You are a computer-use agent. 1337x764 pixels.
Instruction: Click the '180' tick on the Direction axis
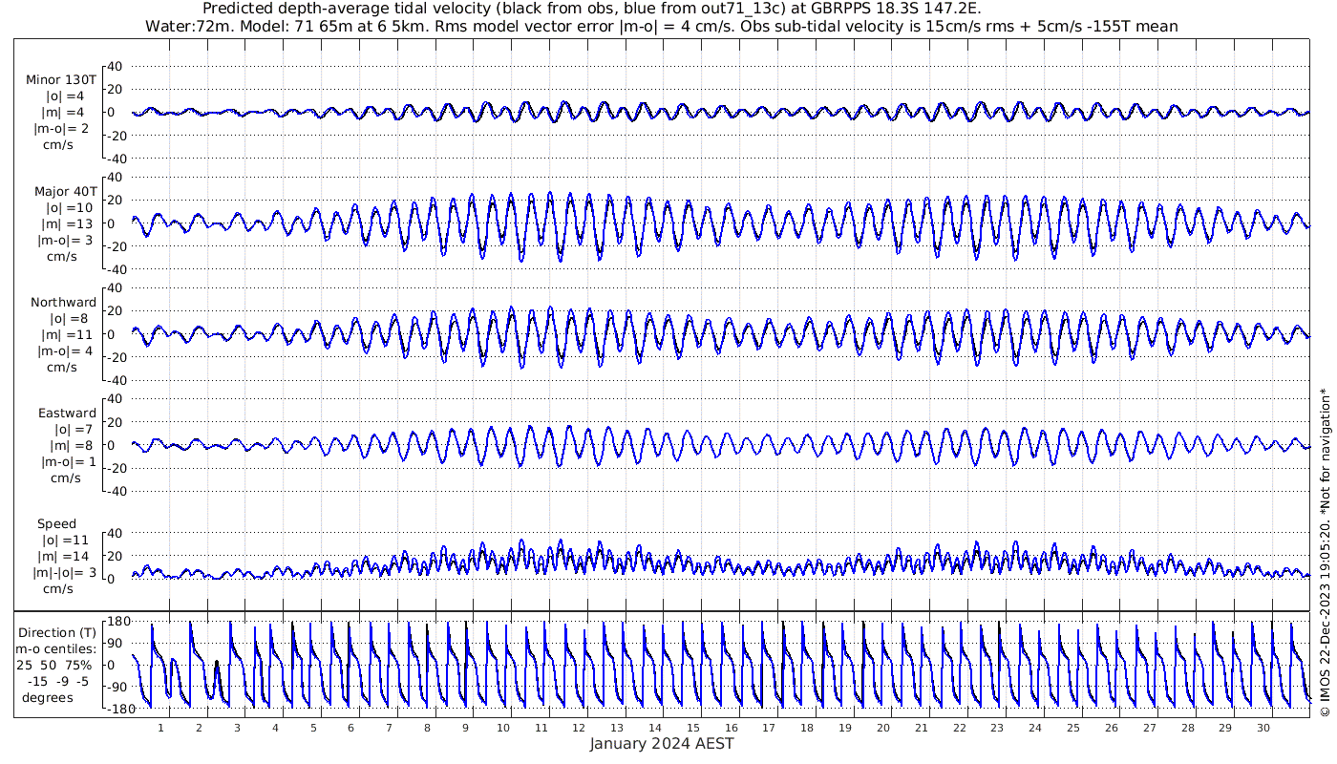pyautogui.click(x=117, y=622)
